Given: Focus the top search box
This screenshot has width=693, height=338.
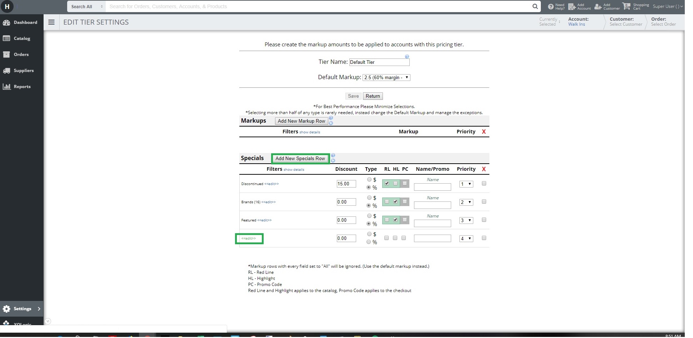Looking at the screenshot, I should (318, 6).
